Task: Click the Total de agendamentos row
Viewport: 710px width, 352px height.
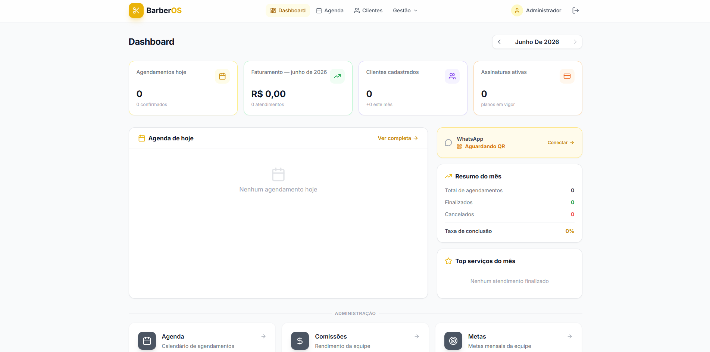Action: pyautogui.click(x=510, y=190)
